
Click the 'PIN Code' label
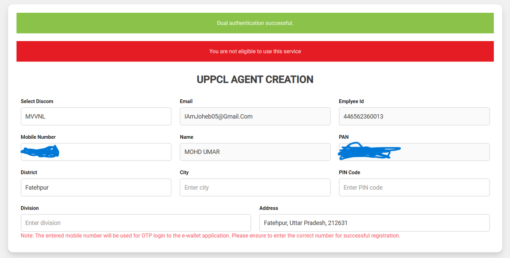pyautogui.click(x=349, y=172)
